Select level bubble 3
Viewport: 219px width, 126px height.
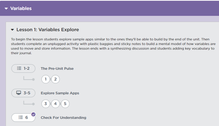[46, 104]
